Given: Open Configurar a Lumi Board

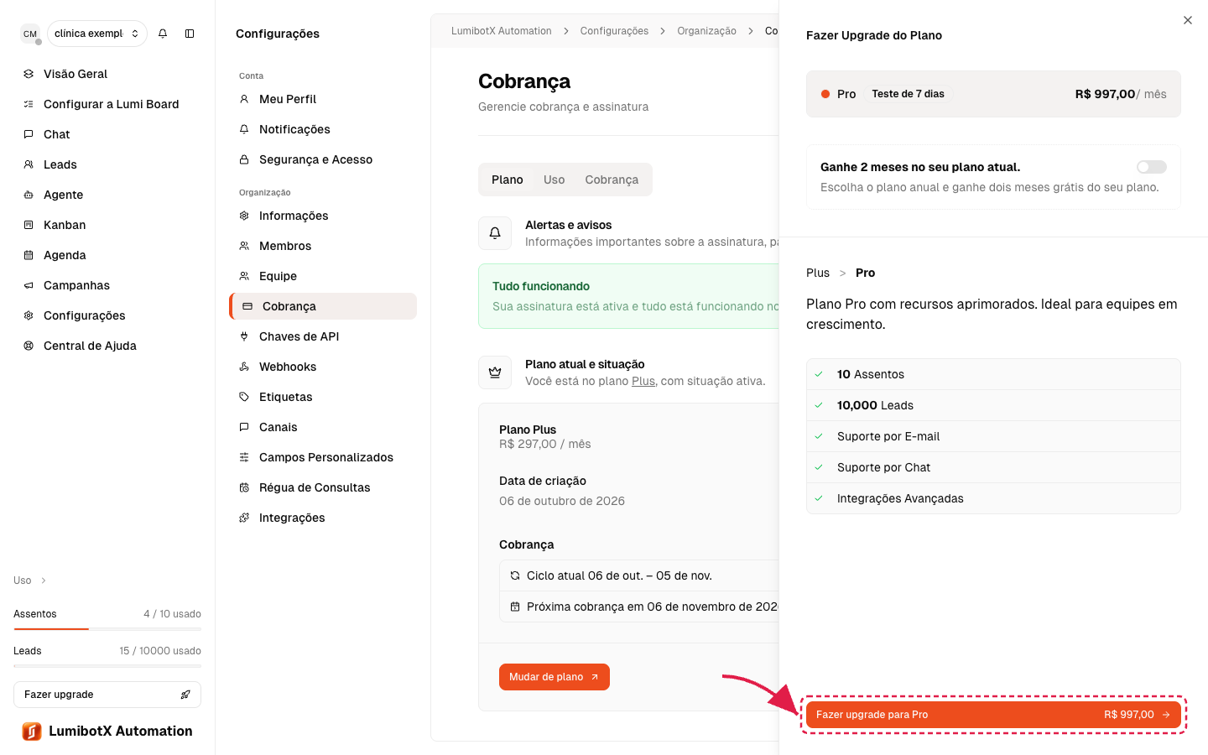Looking at the screenshot, I should click(x=107, y=104).
